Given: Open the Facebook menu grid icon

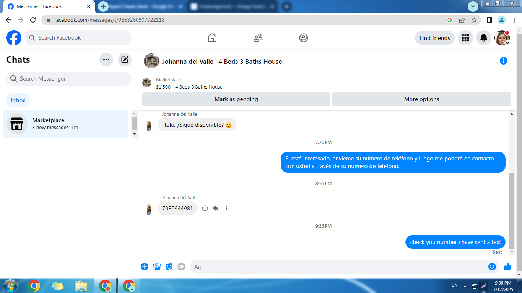Looking at the screenshot, I should (x=465, y=38).
